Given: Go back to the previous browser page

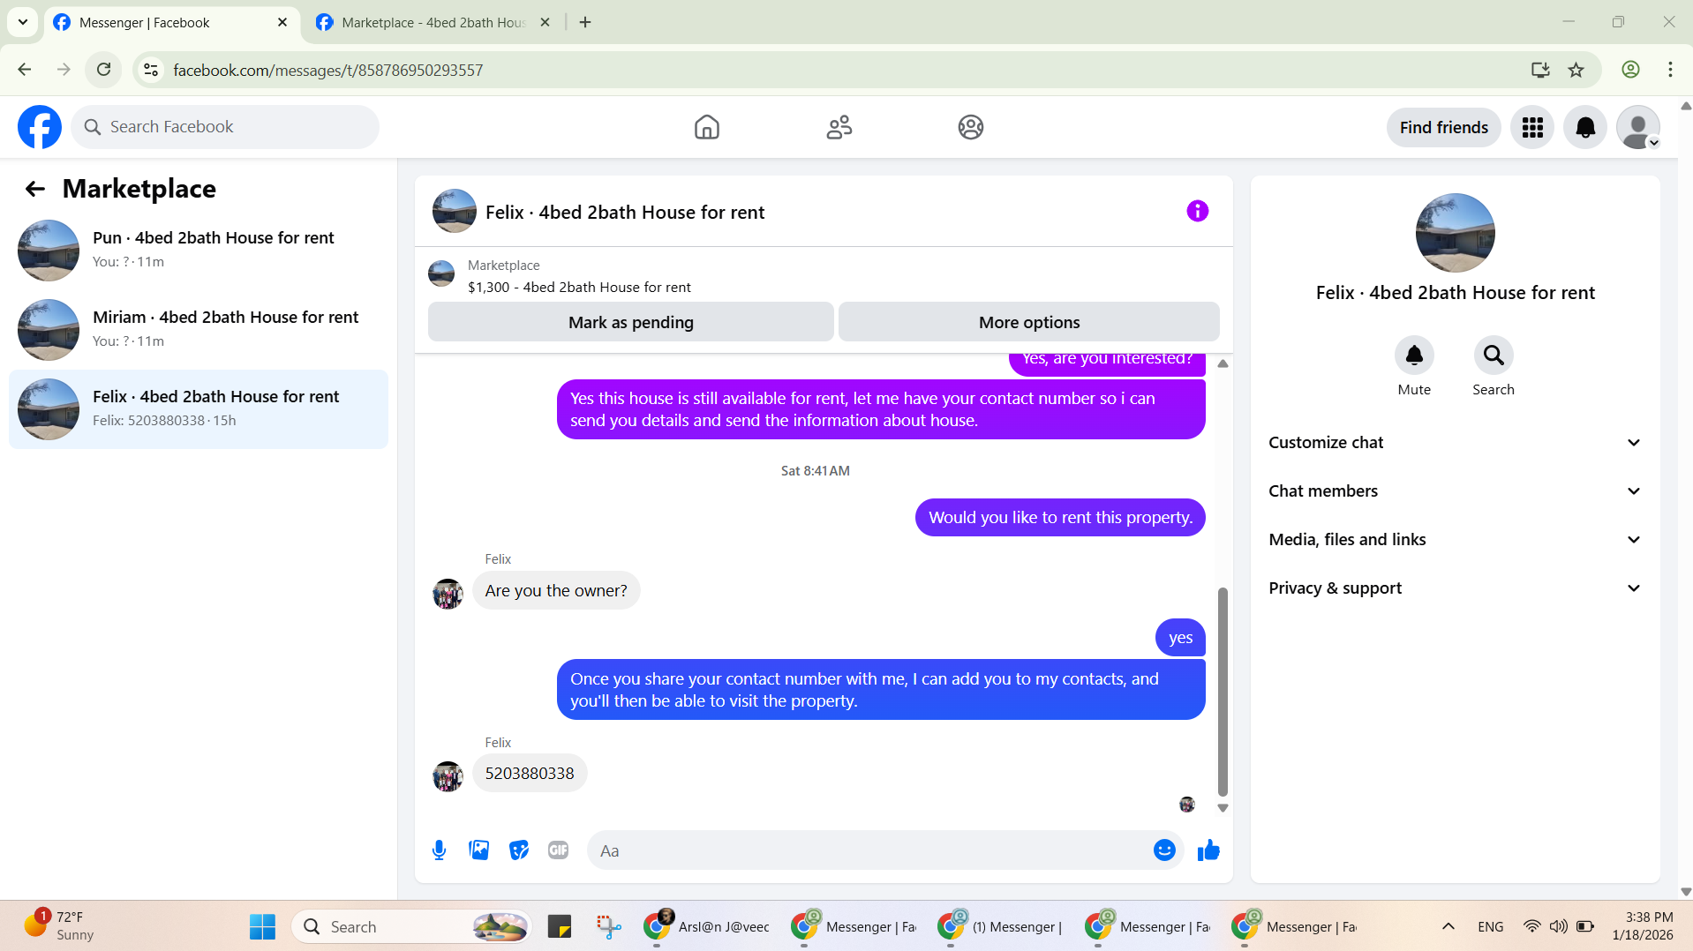Looking at the screenshot, I should click(x=25, y=70).
